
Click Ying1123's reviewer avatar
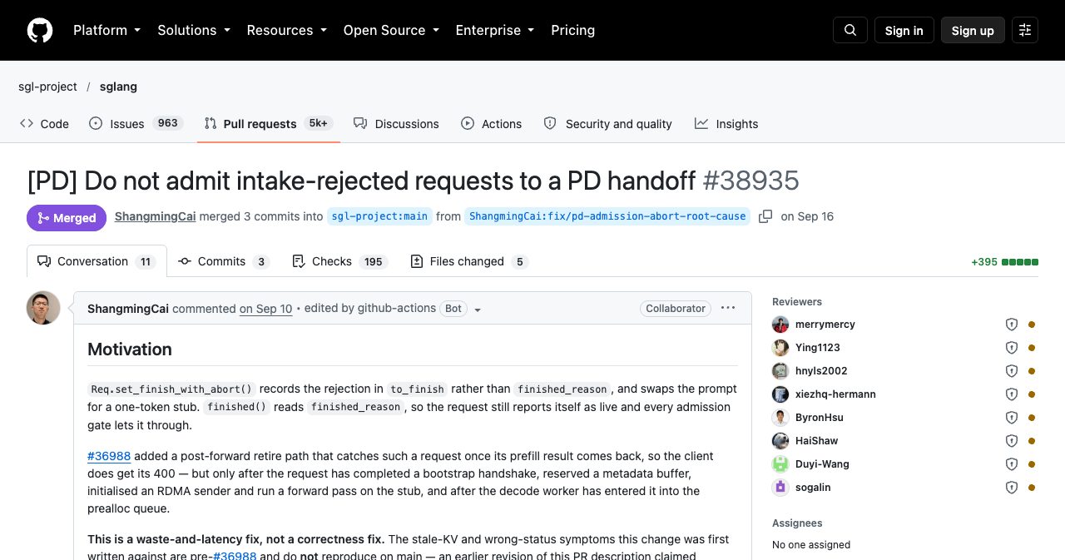point(780,348)
